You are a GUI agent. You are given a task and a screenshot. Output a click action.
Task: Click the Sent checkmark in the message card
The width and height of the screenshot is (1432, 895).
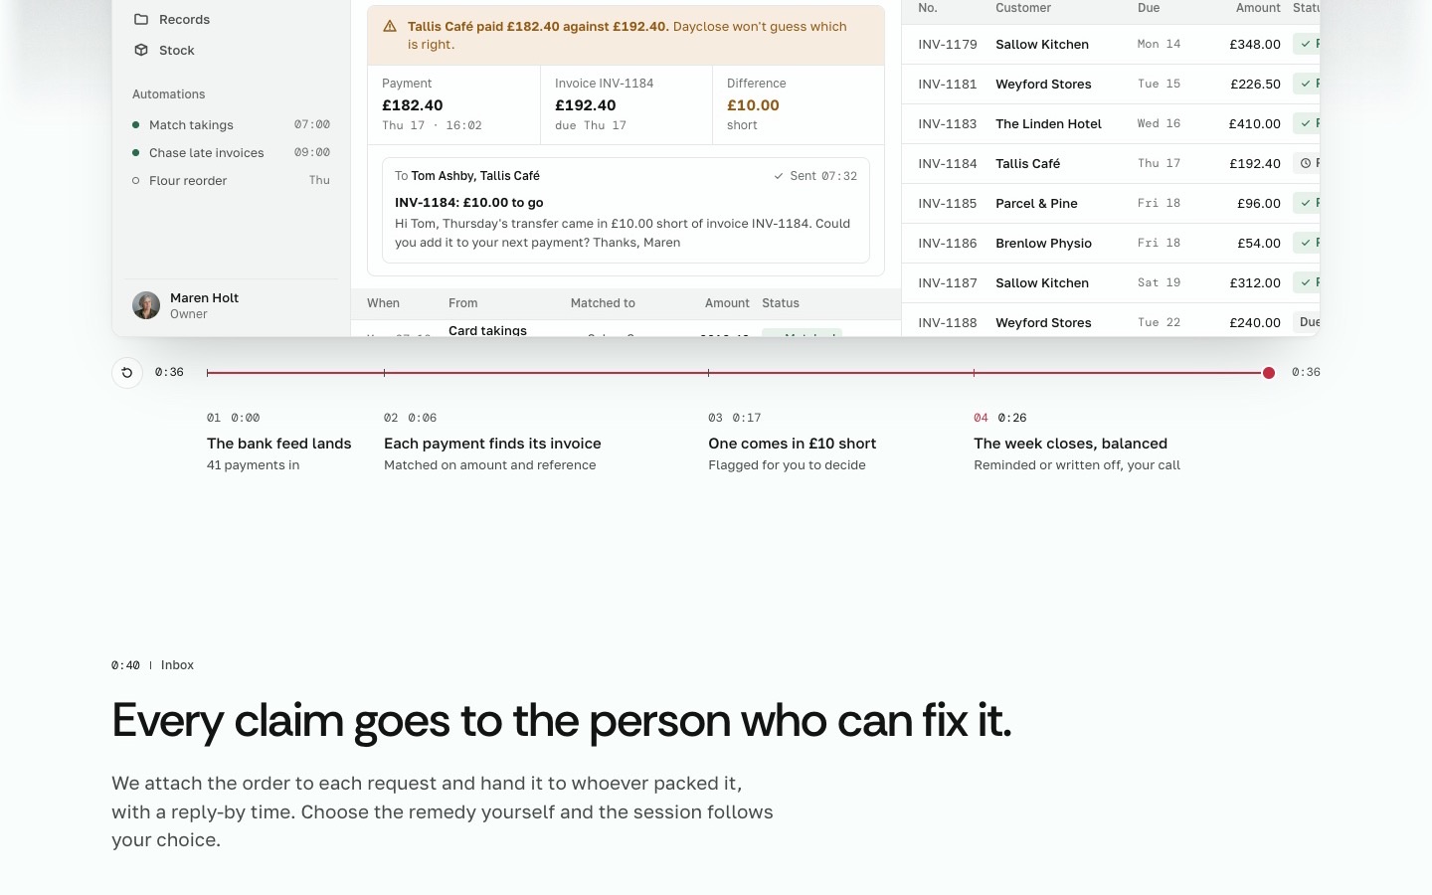tap(779, 176)
